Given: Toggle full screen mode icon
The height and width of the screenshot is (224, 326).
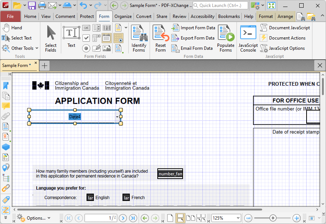Looking at the screenshot, I should tap(271, 5).
